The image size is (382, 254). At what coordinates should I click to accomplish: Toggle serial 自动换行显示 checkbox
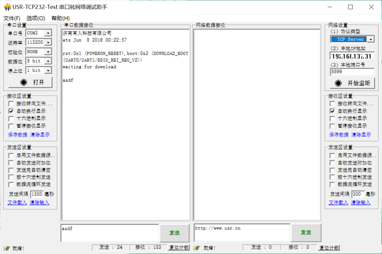click(11, 111)
